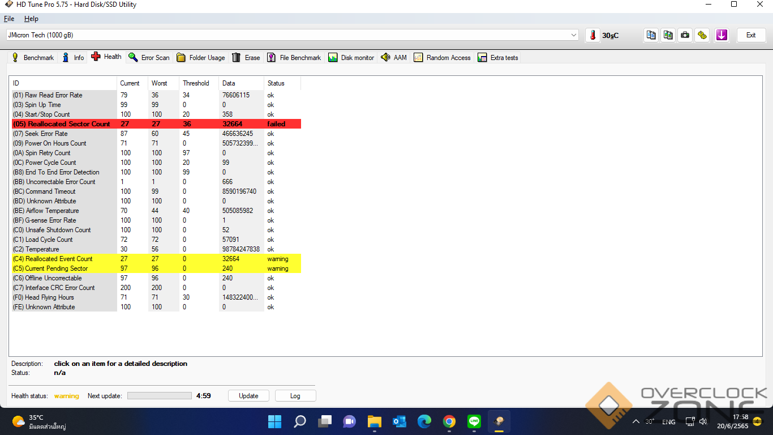Switch to the File Benchmark tab
The width and height of the screenshot is (773, 435).
[294, 58]
